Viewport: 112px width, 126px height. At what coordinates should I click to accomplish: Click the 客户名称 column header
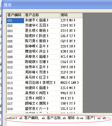[x=42, y=15]
